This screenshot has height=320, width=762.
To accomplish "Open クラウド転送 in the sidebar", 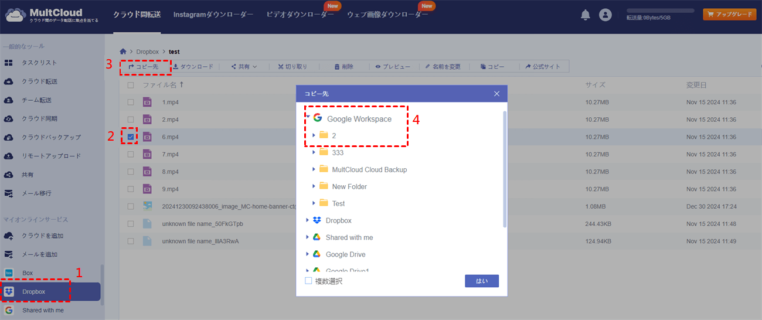I will click(39, 81).
